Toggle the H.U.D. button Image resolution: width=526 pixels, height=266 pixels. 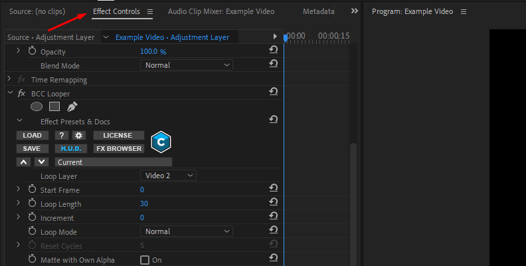click(71, 149)
